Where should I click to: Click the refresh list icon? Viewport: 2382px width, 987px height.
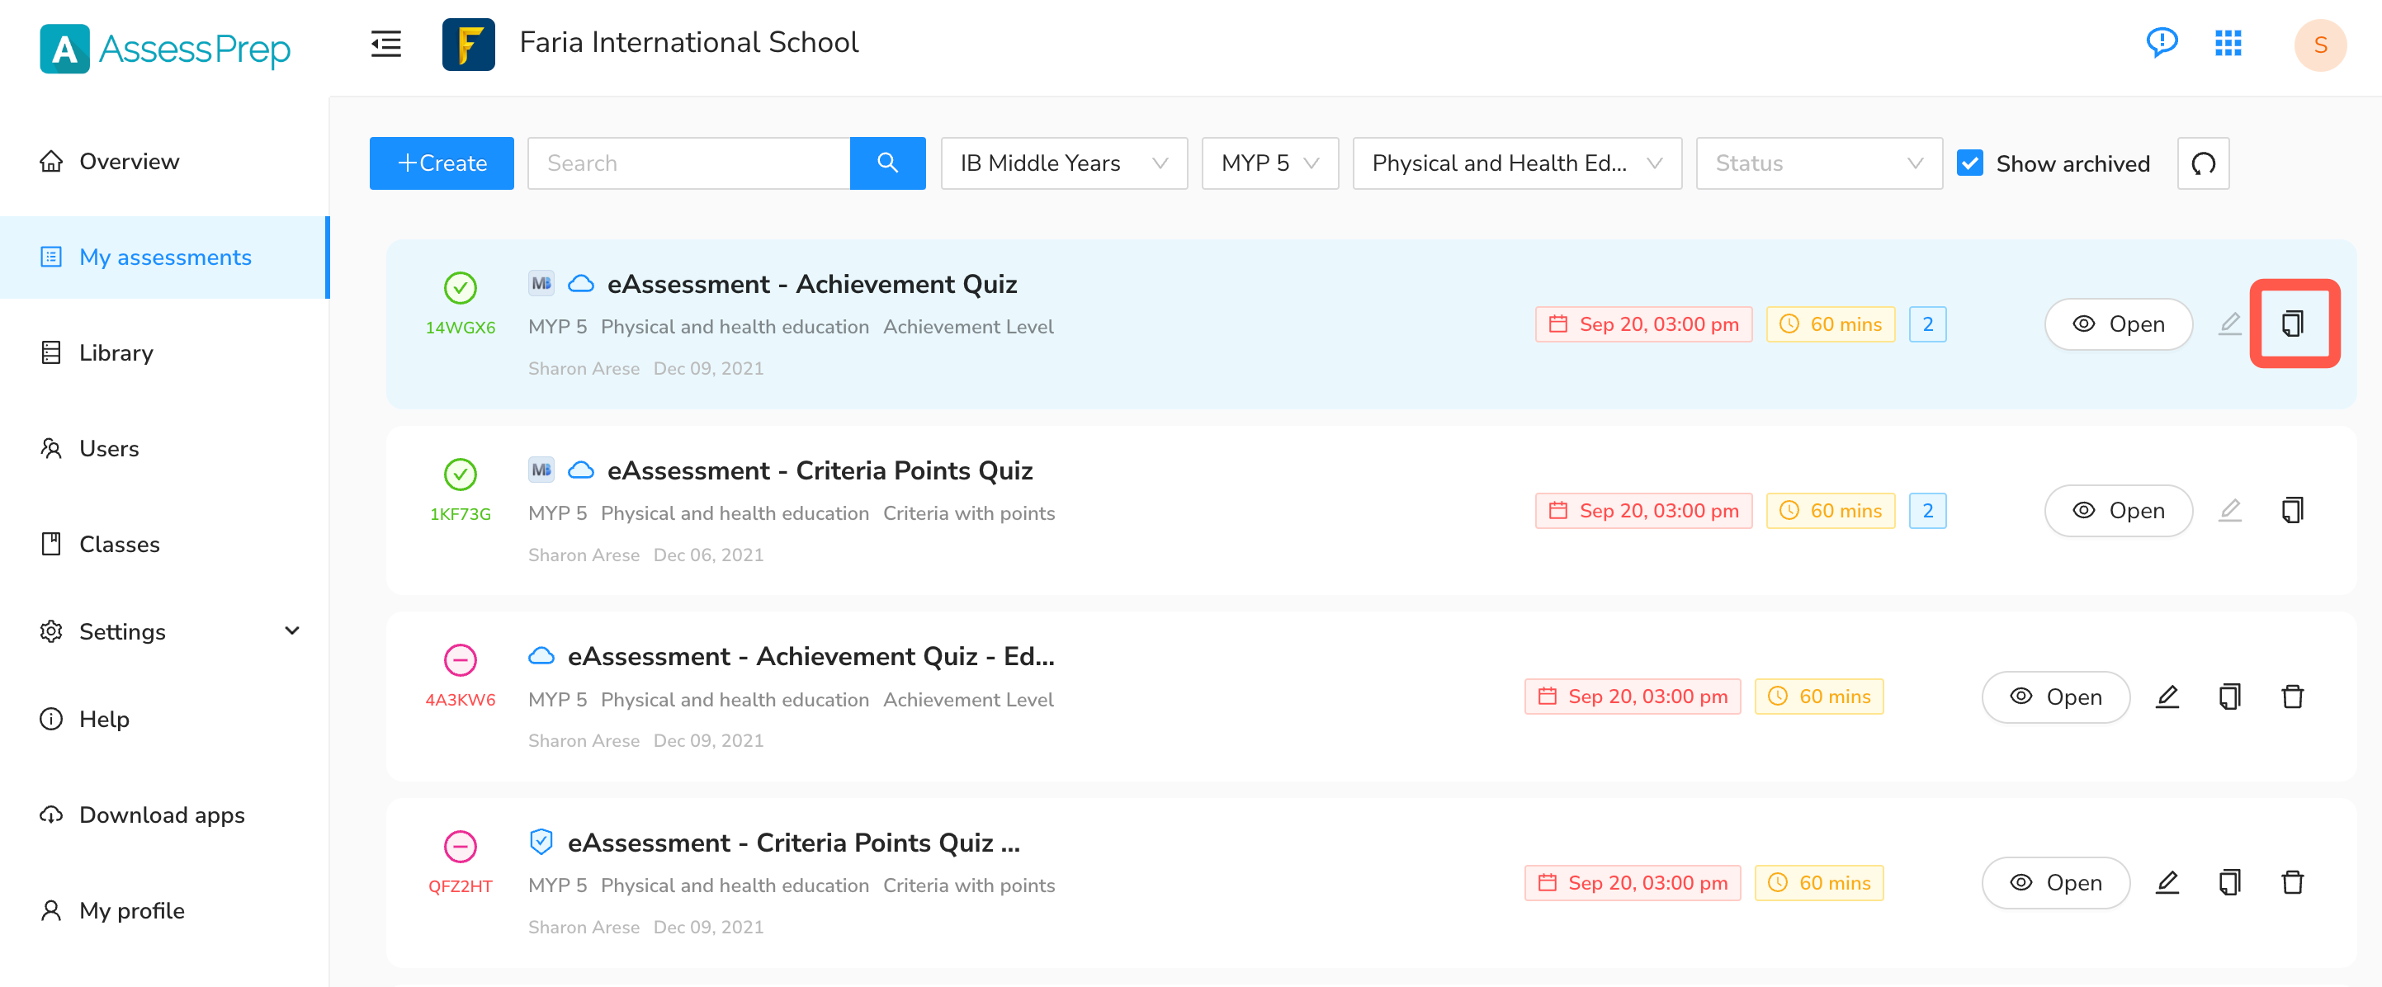pos(2203,163)
